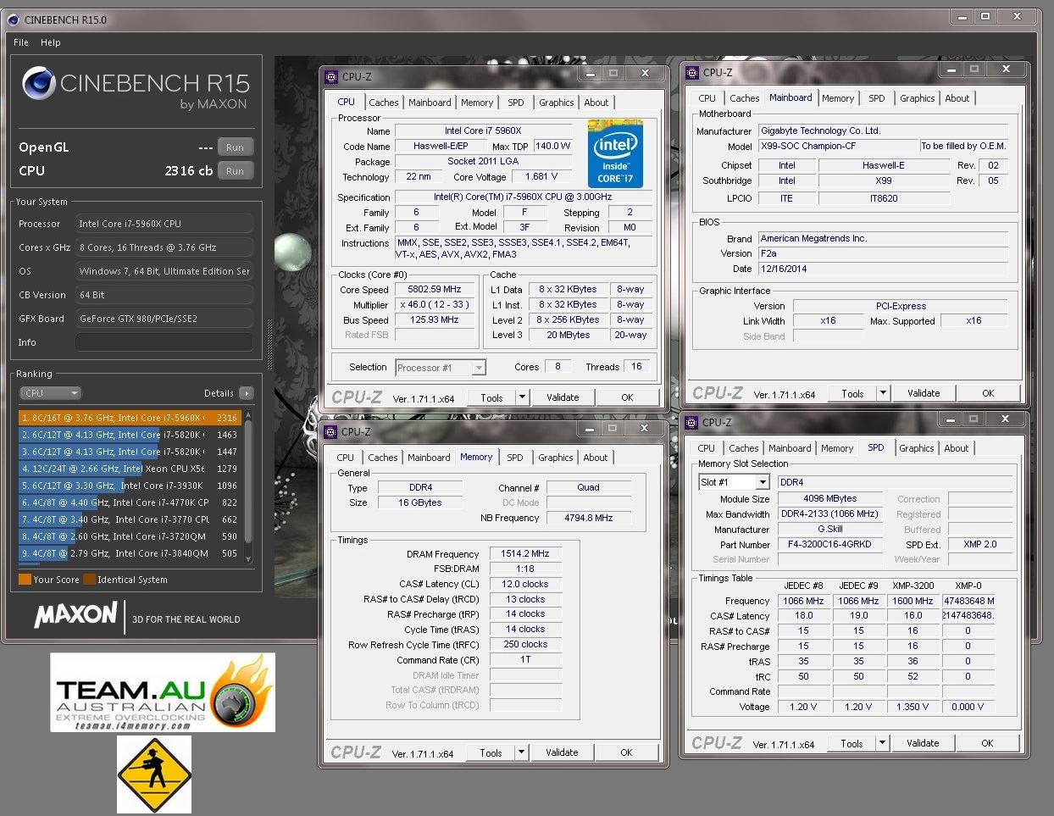Switch to Caches tab in SPD window
1054x816 pixels.
[744, 448]
